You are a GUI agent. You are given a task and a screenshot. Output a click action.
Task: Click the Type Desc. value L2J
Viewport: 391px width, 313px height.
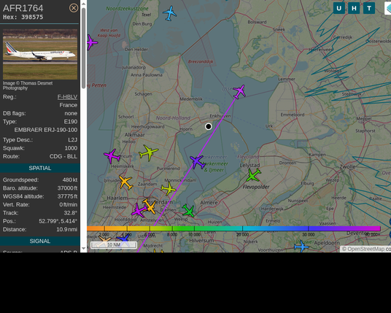point(72,140)
